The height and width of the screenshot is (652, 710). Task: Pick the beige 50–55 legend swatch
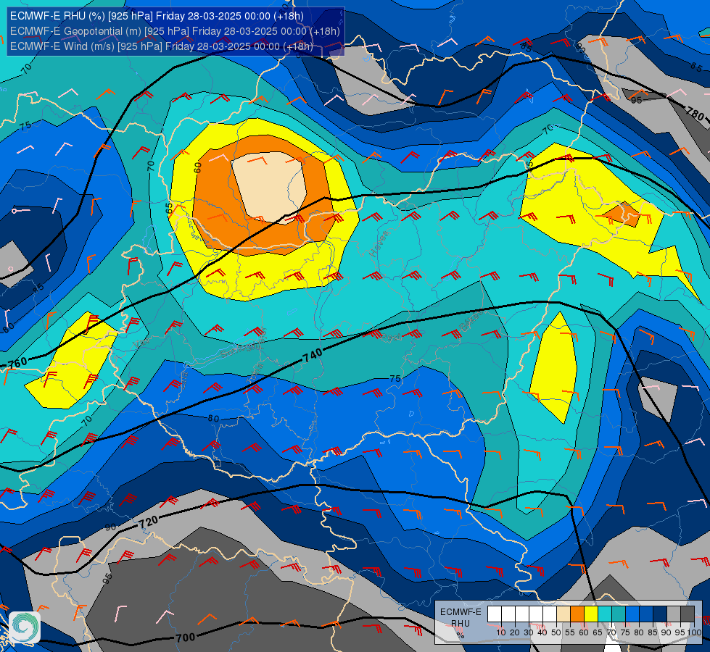point(564,614)
